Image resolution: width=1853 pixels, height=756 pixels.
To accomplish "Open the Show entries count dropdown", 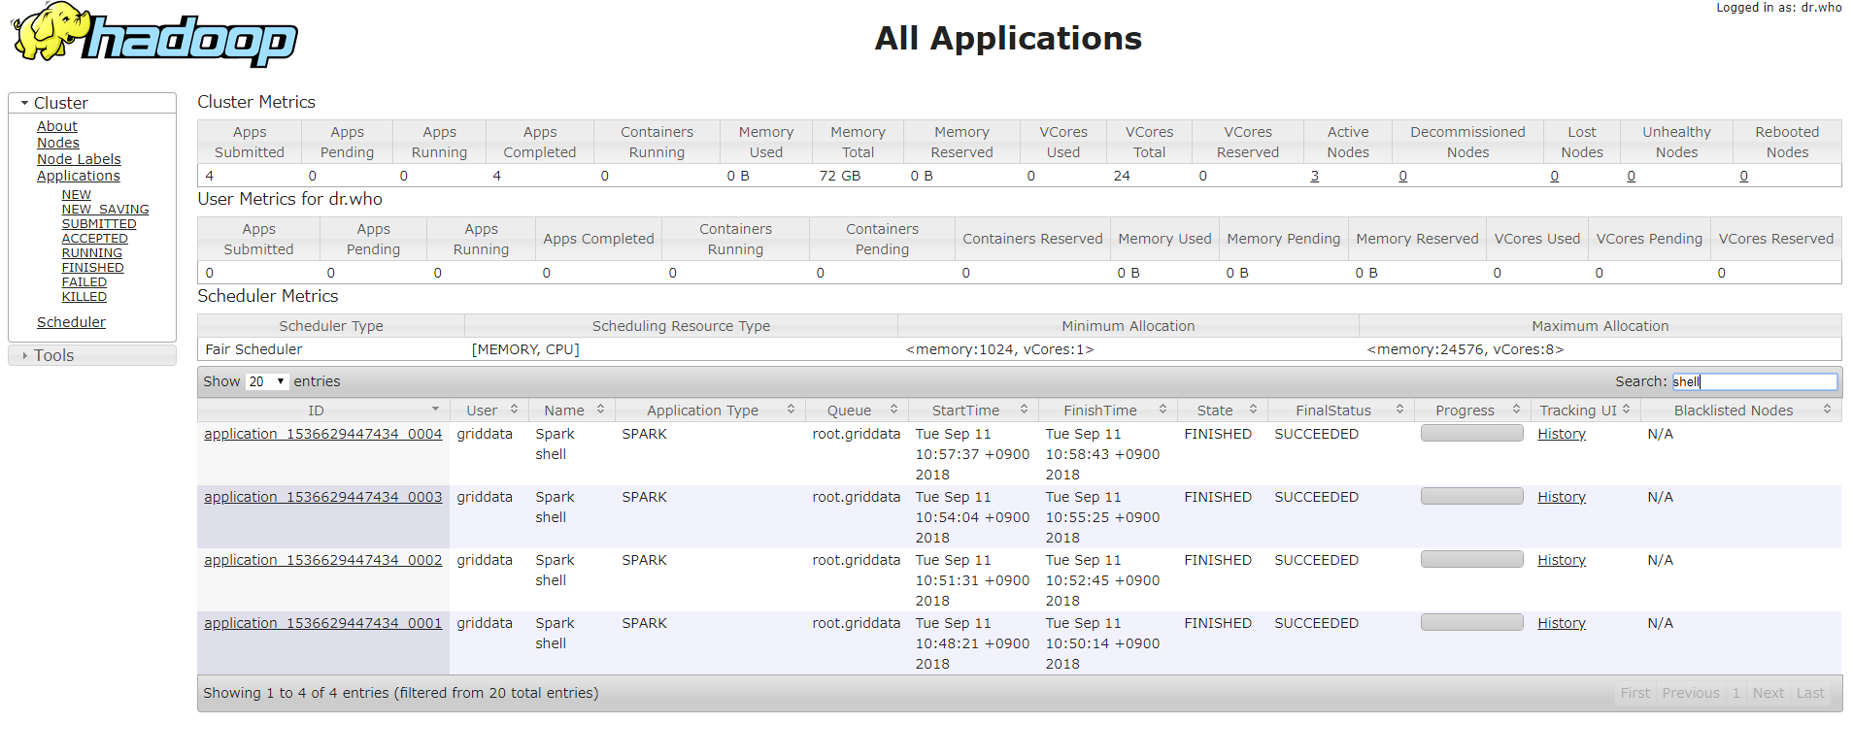I will pyautogui.click(x=267, y=381).
